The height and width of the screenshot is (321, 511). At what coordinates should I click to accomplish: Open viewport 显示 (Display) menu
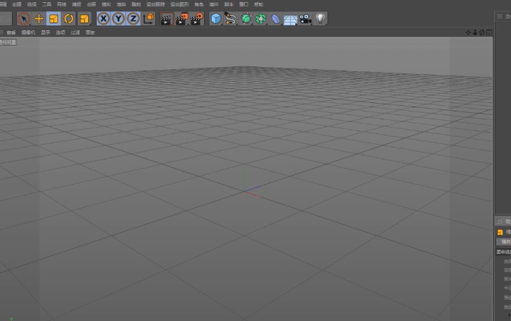46,32
